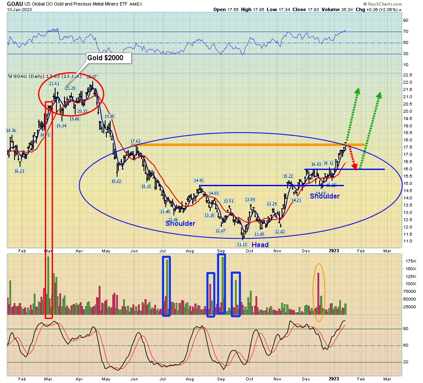
Task: Click the 15.52 price label
Action: [117, 181]
